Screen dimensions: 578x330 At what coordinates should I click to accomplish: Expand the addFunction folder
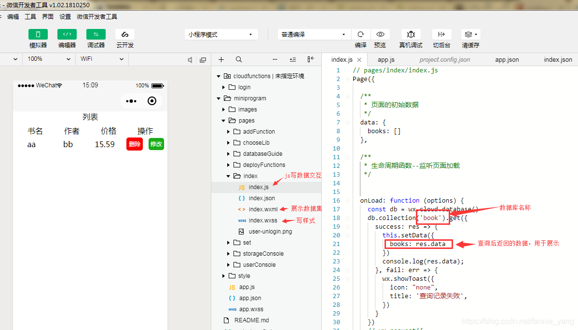228,132
